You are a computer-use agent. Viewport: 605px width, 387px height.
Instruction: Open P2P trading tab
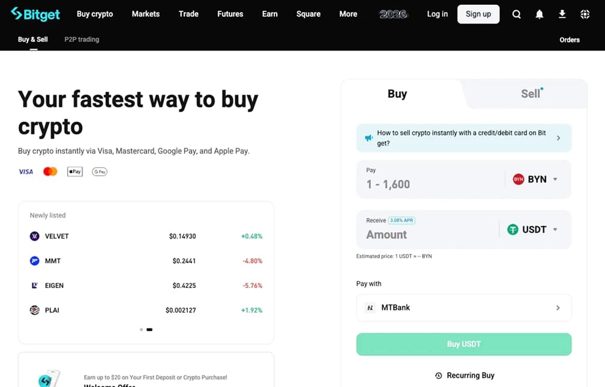point(82,40)
